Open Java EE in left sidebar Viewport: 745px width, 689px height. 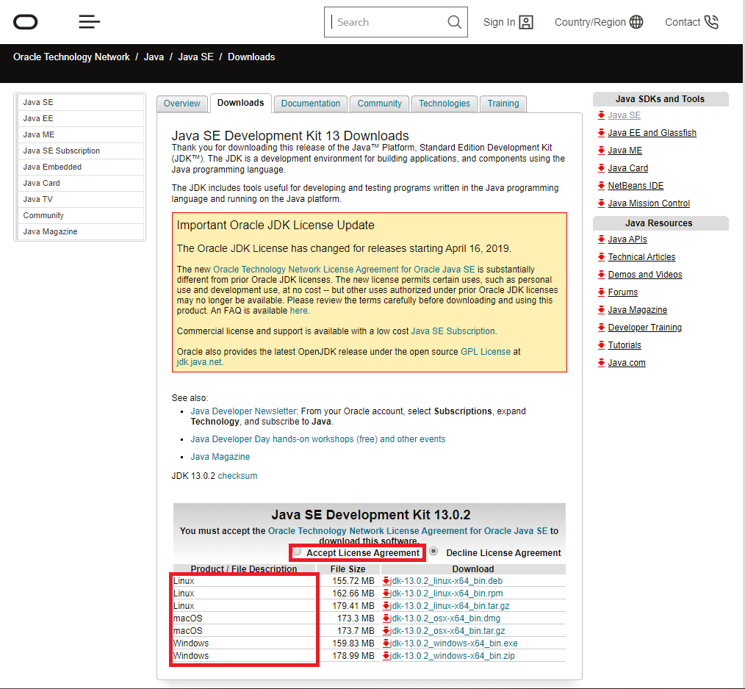click(80, 118)
